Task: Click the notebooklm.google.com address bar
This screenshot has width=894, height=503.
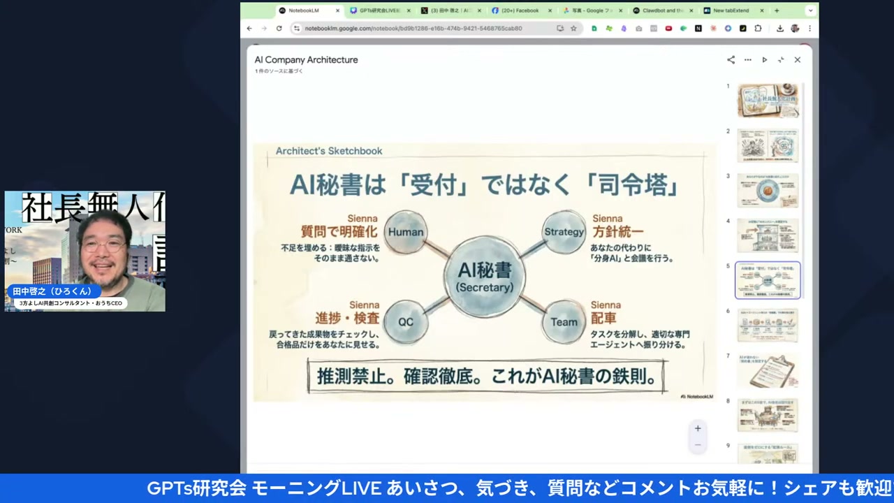Action: (419, 29)
